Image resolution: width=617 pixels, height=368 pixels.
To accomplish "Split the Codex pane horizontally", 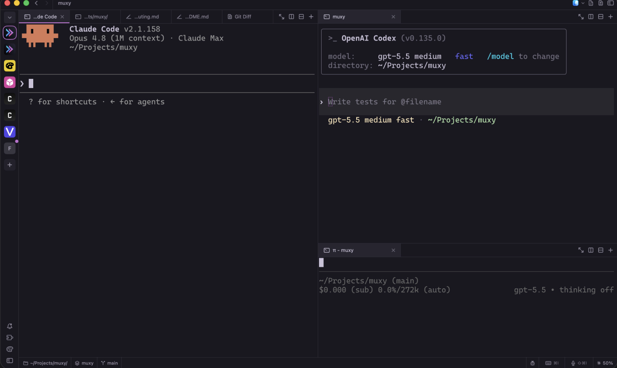I will (600, 17).
